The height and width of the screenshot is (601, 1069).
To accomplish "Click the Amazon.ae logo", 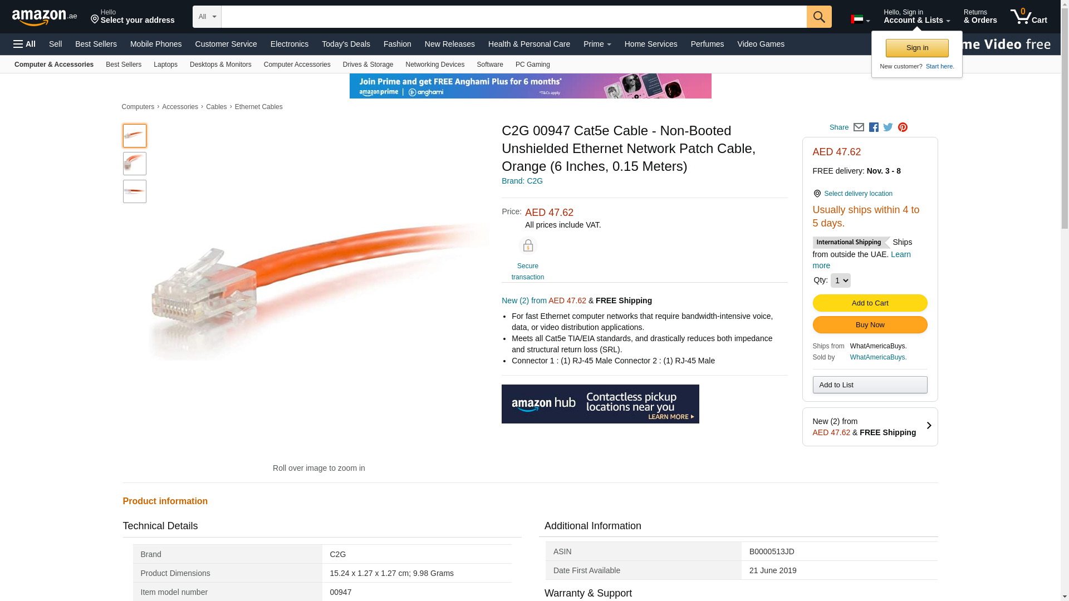I will click(x=45, y=17).
